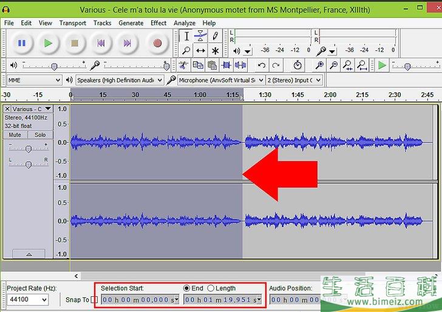Open the Speakers output device dropdown
442x312 pixels.
(119, 80)
